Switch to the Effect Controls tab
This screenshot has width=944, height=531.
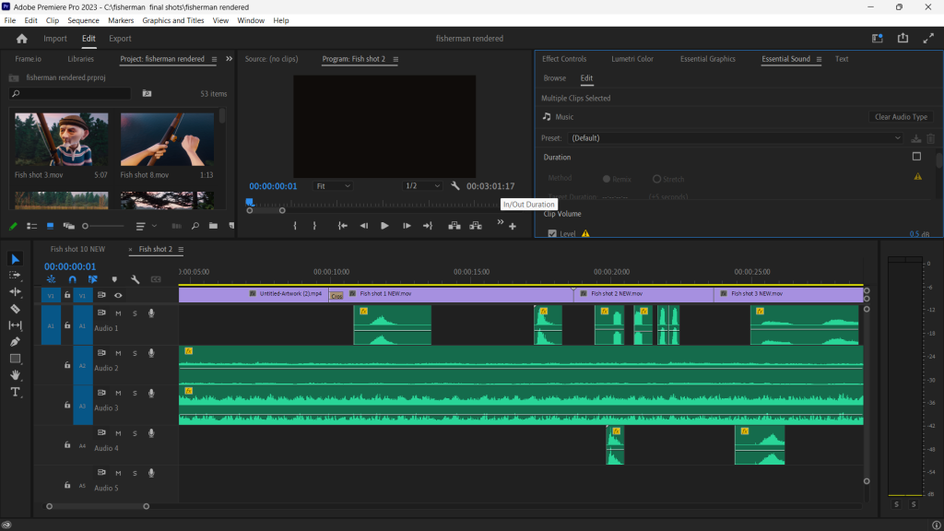click(564, 59)
